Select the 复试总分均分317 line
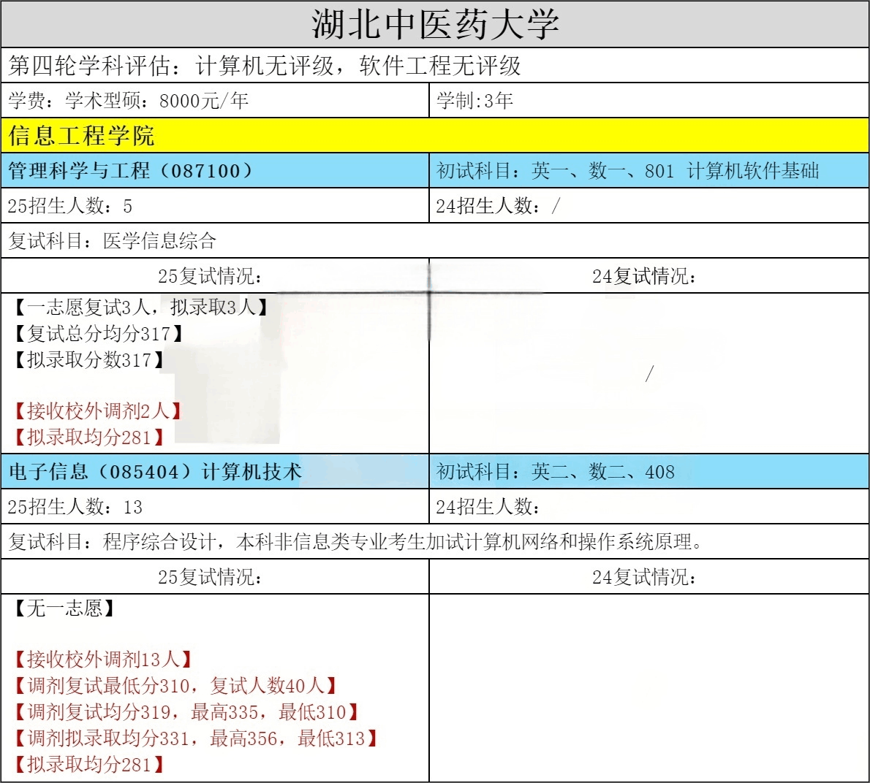This screenshot has width=870, height=783. [x=97, y=334]
